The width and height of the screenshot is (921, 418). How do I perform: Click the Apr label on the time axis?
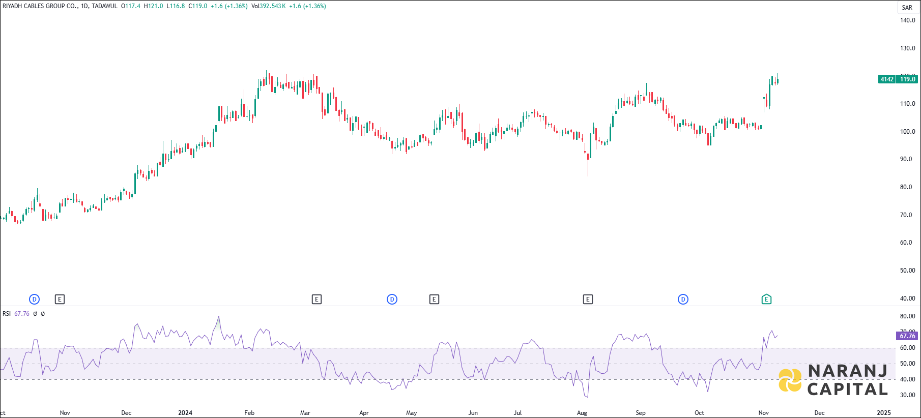pyautogui.click(x=364, y=413)
